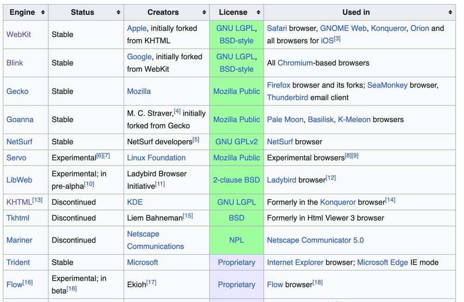Open the Gecko engine link

(x=17, y=91)
